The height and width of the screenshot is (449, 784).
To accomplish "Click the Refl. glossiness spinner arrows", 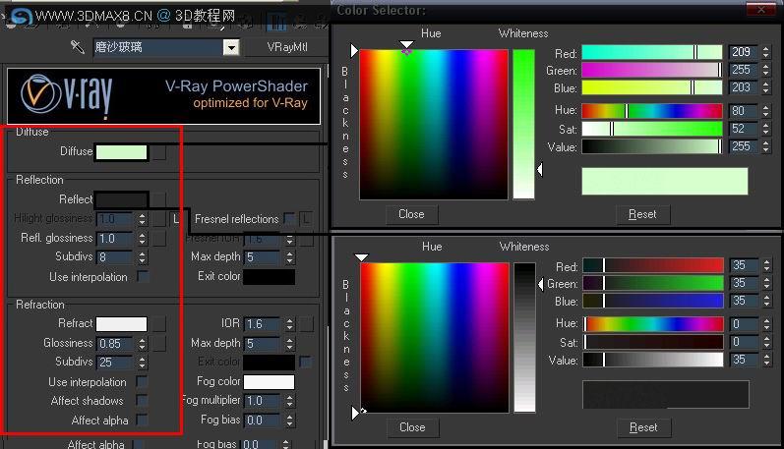I will pos(142,238).
